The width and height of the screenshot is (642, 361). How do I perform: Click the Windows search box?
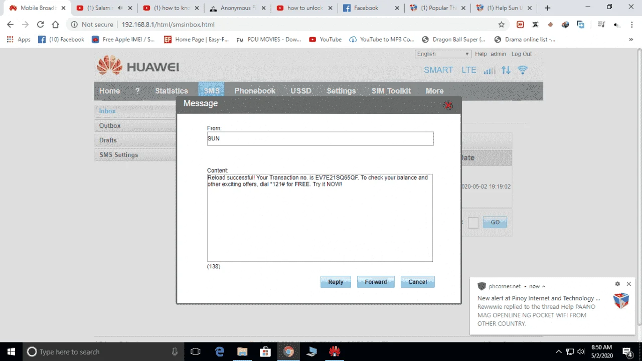tap(103, 351)
